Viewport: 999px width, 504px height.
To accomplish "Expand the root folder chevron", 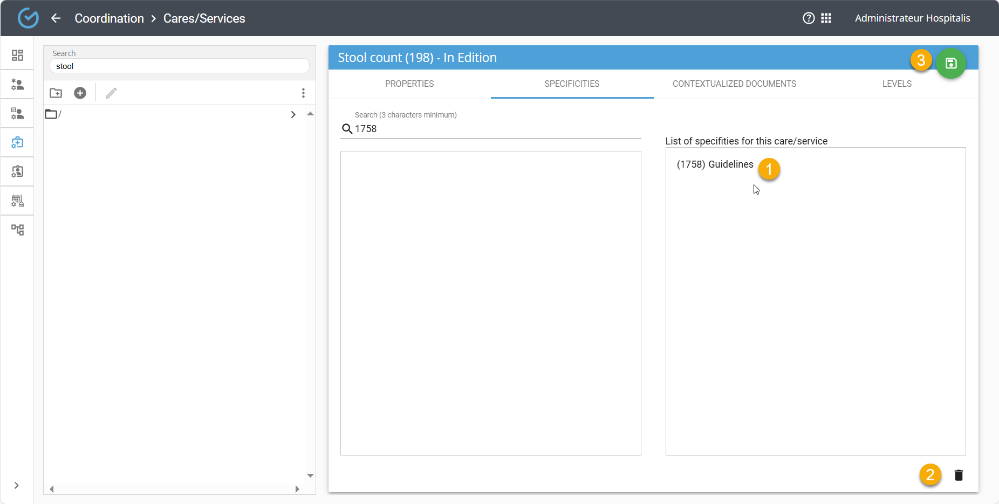I will click(293, 114).
